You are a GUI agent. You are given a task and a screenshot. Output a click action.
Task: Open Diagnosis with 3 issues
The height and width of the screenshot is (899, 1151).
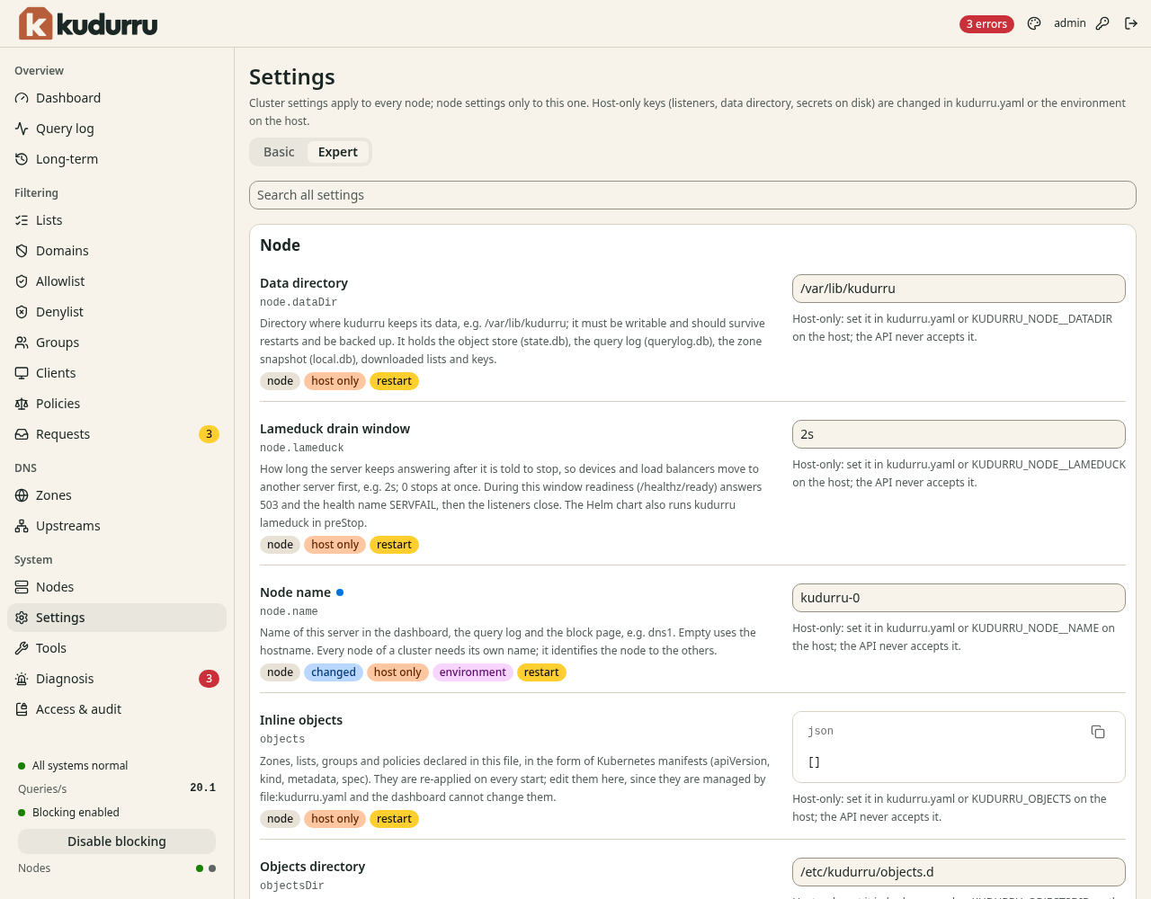pyautogui.click(x=117, y=679)
